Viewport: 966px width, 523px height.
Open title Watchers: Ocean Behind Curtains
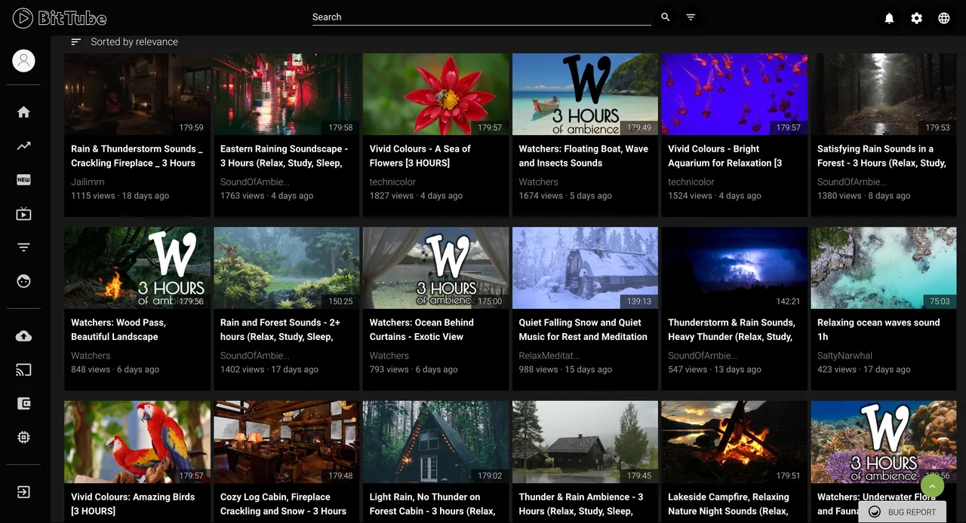[x=421, y=329]
